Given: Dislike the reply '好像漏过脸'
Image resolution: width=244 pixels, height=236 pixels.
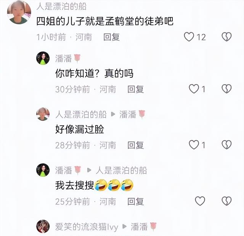Looking at the screenshot, I should pos(226,144).
